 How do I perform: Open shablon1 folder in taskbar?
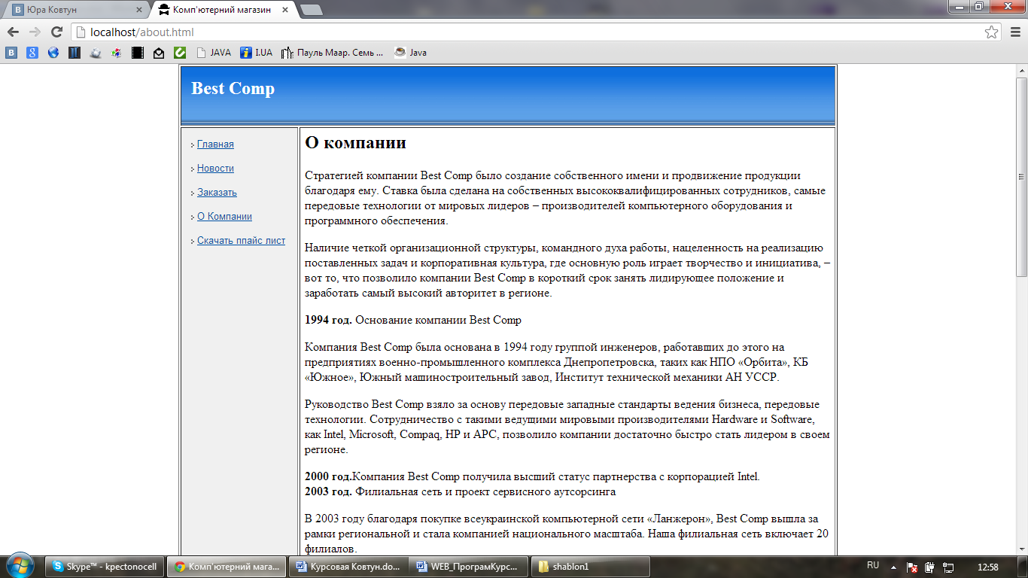coord(591,567)
